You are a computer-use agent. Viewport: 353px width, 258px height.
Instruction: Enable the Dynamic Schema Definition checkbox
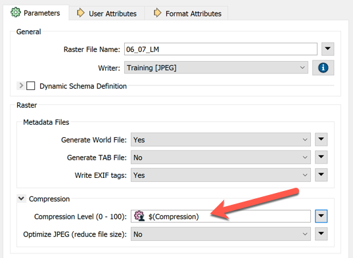pos(31,86)
